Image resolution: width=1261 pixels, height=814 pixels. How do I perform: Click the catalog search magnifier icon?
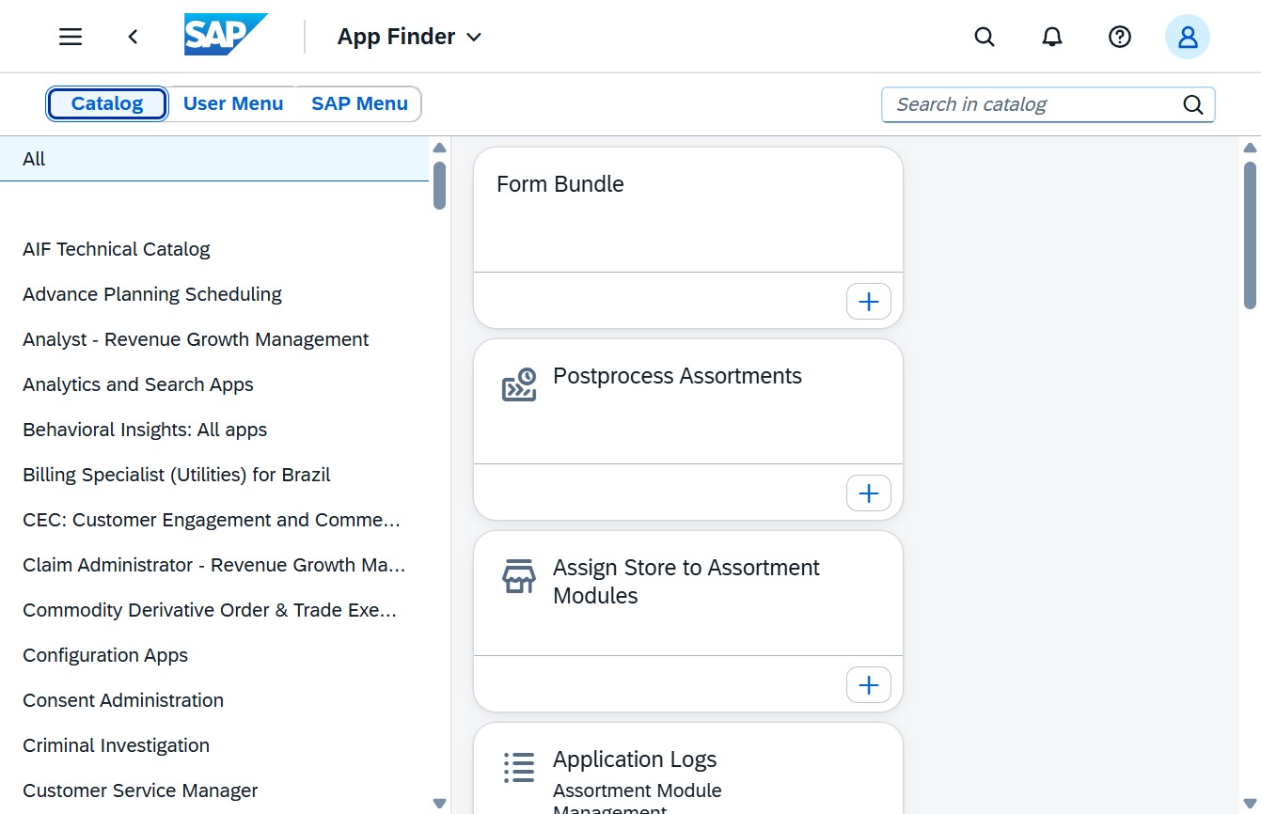(x=1193, y=104)
